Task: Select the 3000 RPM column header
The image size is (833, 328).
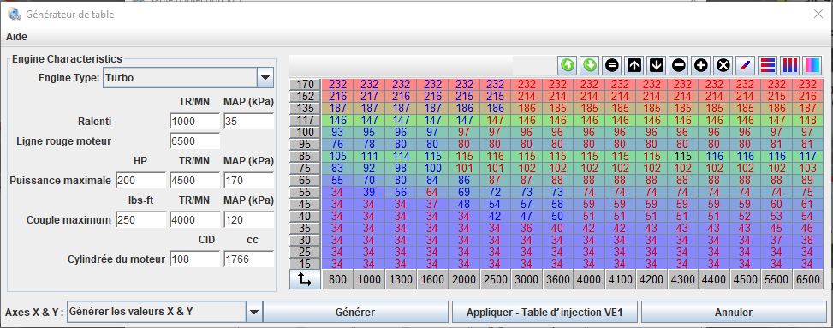Action: pos(527,280)
